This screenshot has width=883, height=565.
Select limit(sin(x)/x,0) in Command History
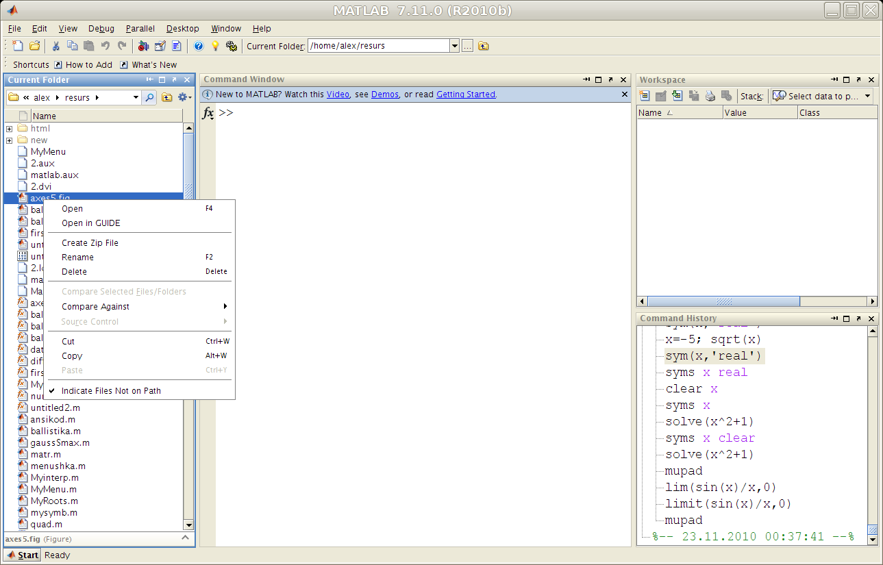[x=728, y=503]
